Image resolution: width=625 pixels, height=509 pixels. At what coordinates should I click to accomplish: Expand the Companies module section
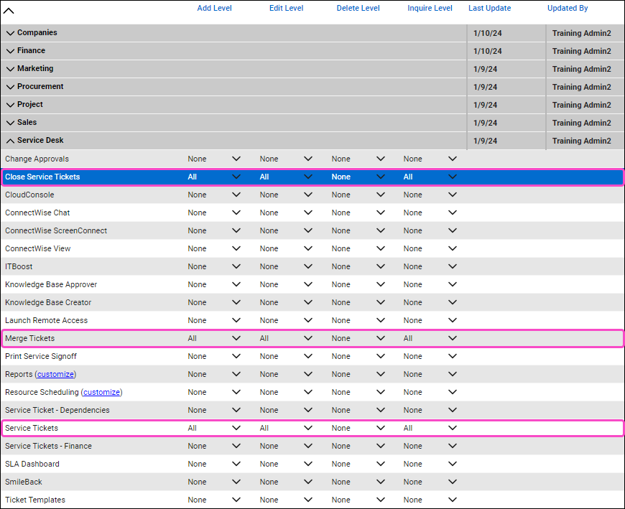pyautogui.click(x=10, y=33)
